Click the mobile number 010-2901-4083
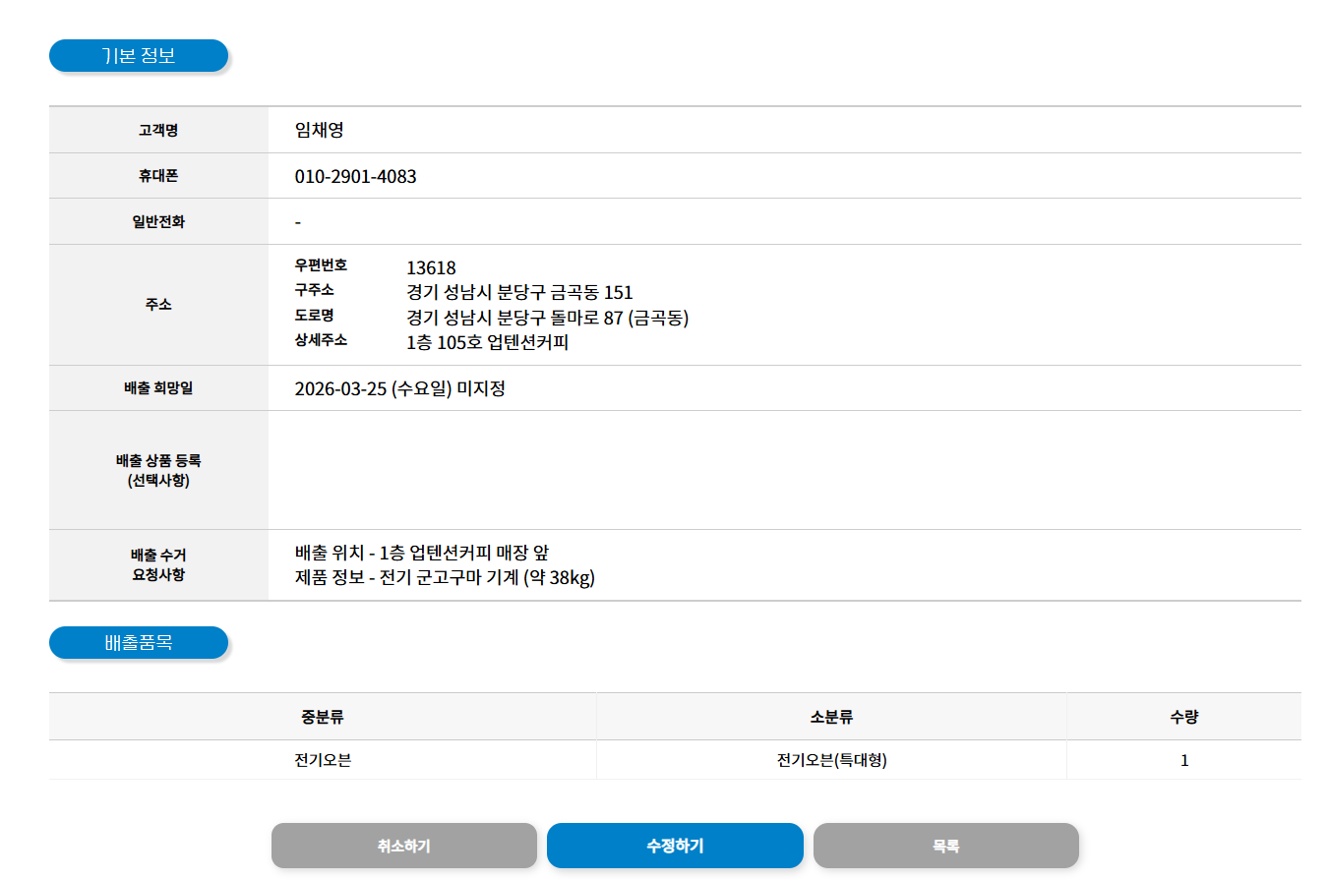The width and height of the screenshot is (1328, 880). pyautogui.click(x=355, y=177)
